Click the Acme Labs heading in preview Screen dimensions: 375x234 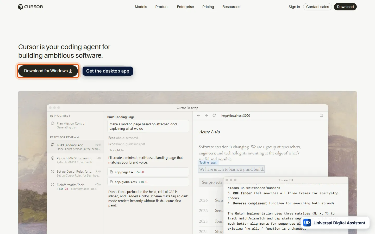209,132
